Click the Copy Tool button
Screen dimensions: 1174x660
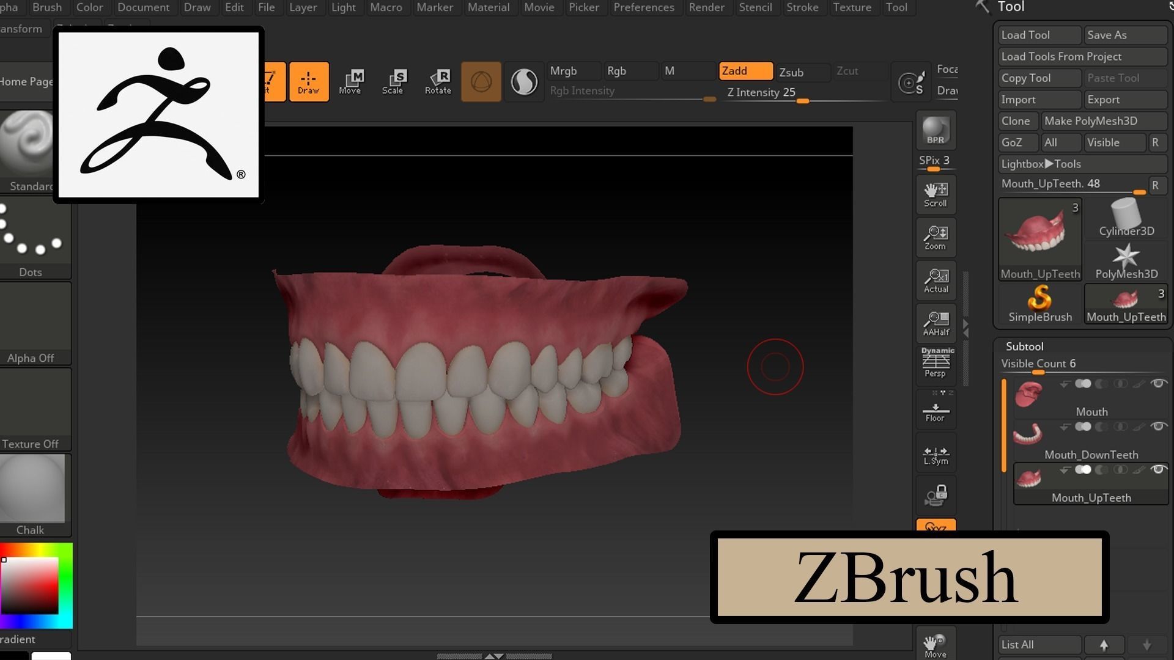pyautogui.click(x=1040, y=78)
